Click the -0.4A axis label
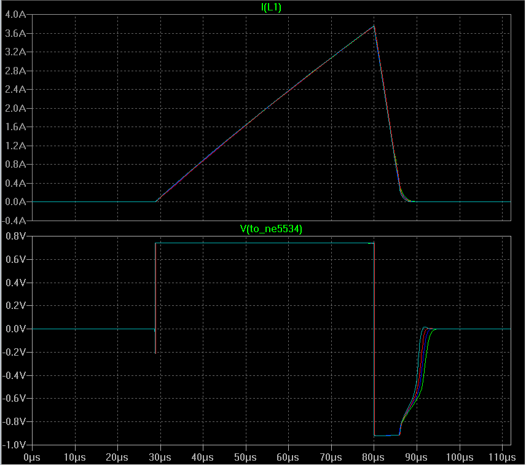The image size is (526, 465). [x=14, y=221]
